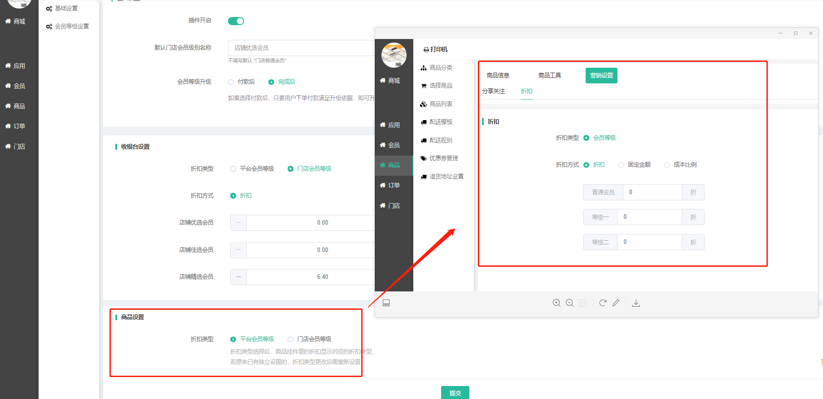The image size is (823, 399).
Task: Click the 店铺优选会员 value field
Action: (311, 223)
